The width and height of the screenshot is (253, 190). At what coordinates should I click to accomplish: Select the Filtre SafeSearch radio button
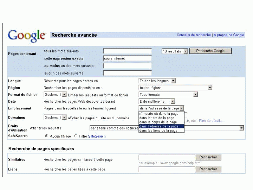76,136
